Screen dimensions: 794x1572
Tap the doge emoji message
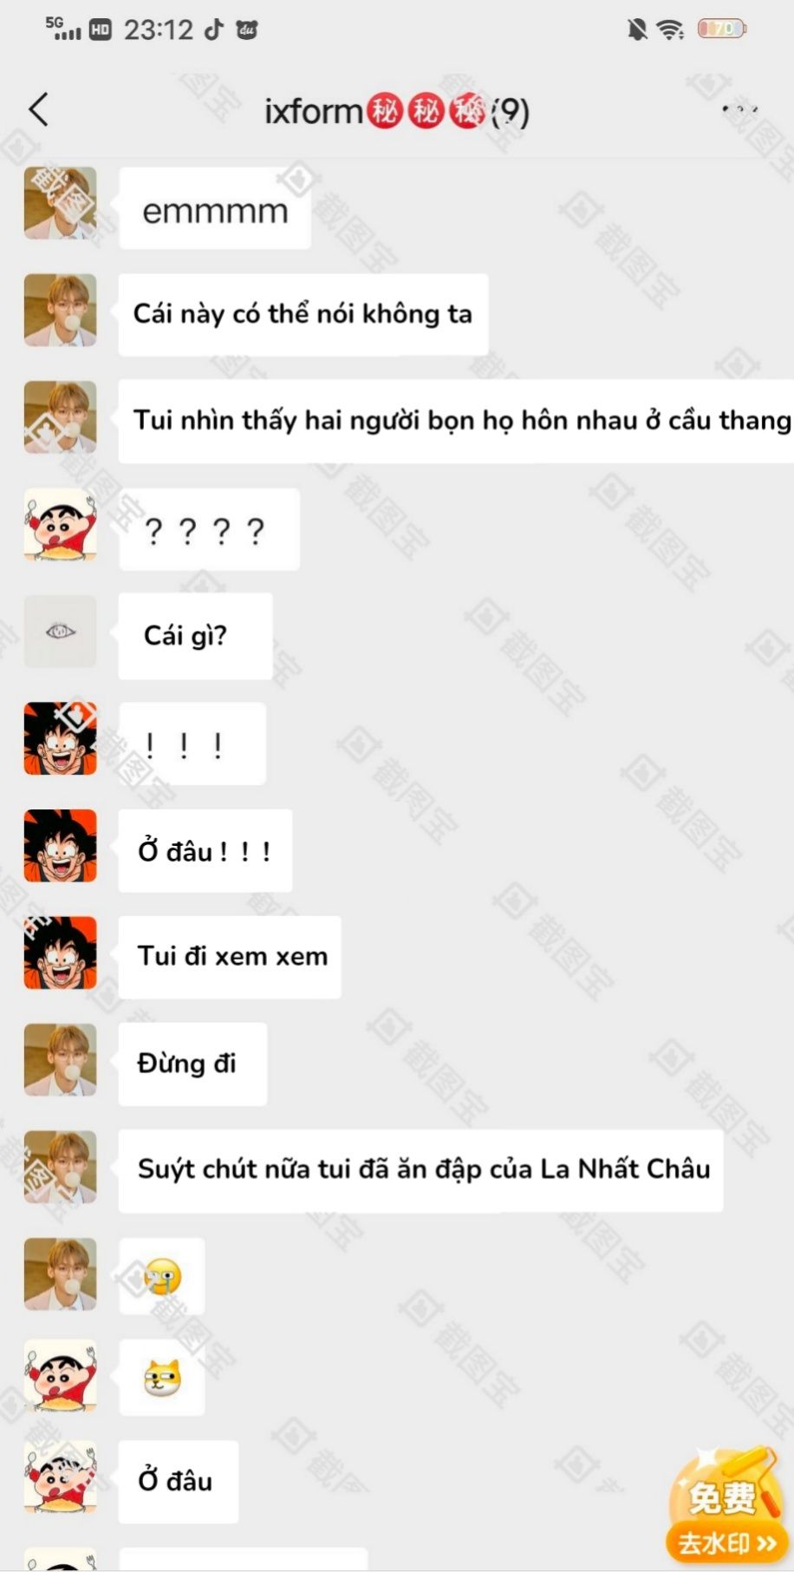click(x=162, y=1378)
